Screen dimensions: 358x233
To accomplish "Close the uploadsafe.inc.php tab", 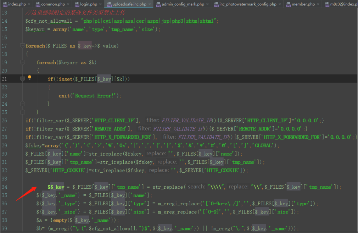I will 150,4.
